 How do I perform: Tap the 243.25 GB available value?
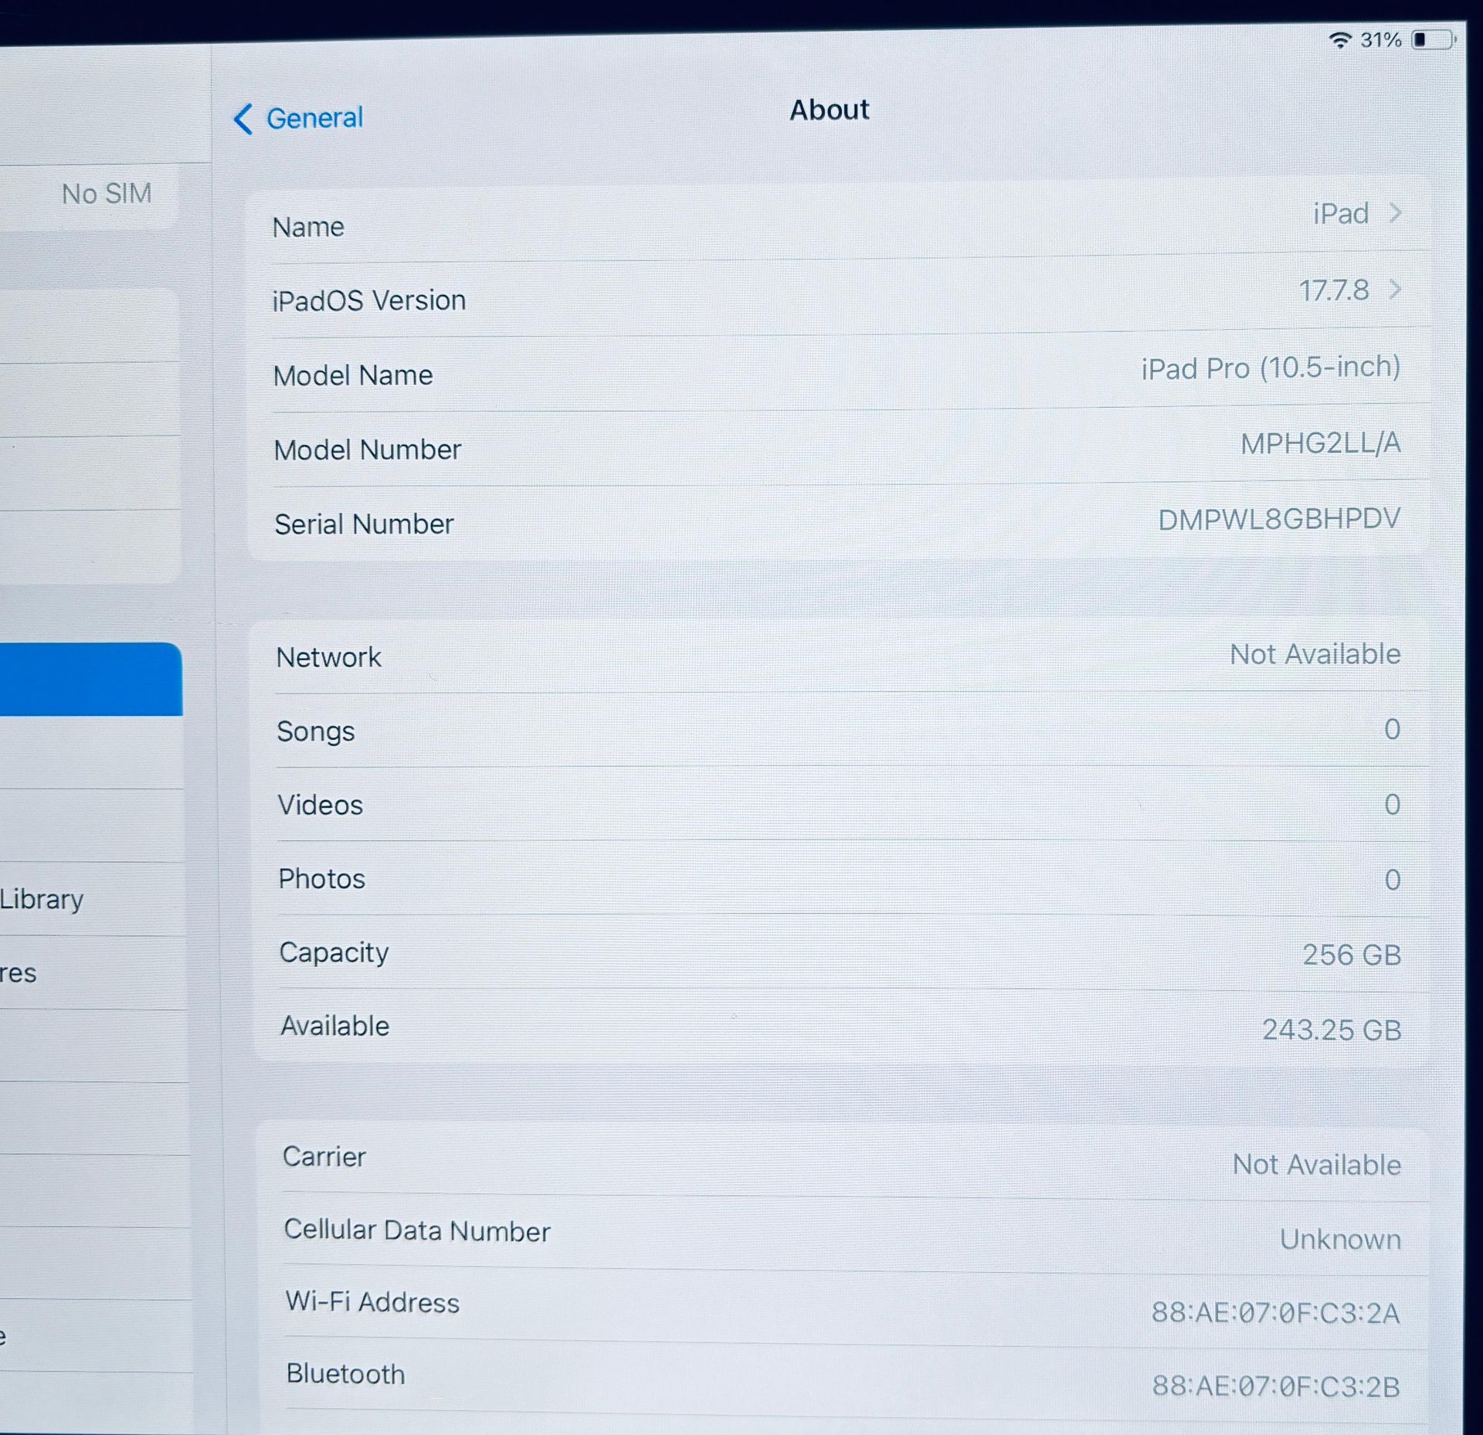(1332, 1030)
